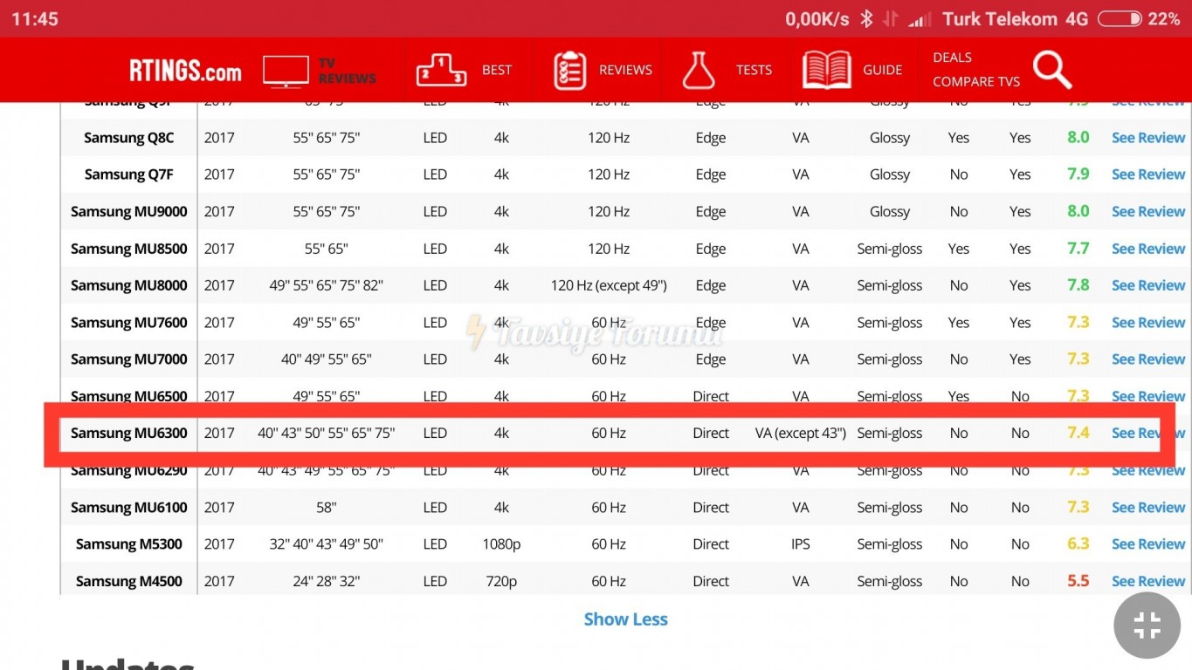
Task: Select the Samsung M5300 model name
Action: [129, 544]
